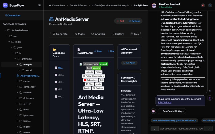Click dependency graph for webServer.js suggestion
The image size is (215, 134).
[x=174, y=120]
